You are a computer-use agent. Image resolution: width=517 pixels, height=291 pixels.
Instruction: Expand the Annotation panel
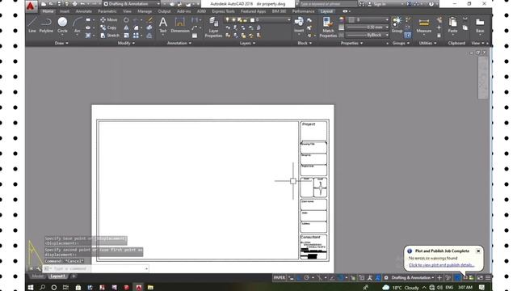click(x=179, y=43)
